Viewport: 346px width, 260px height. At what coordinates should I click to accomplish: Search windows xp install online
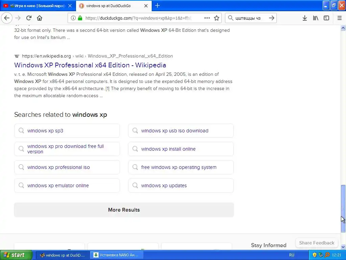(181, 149)
